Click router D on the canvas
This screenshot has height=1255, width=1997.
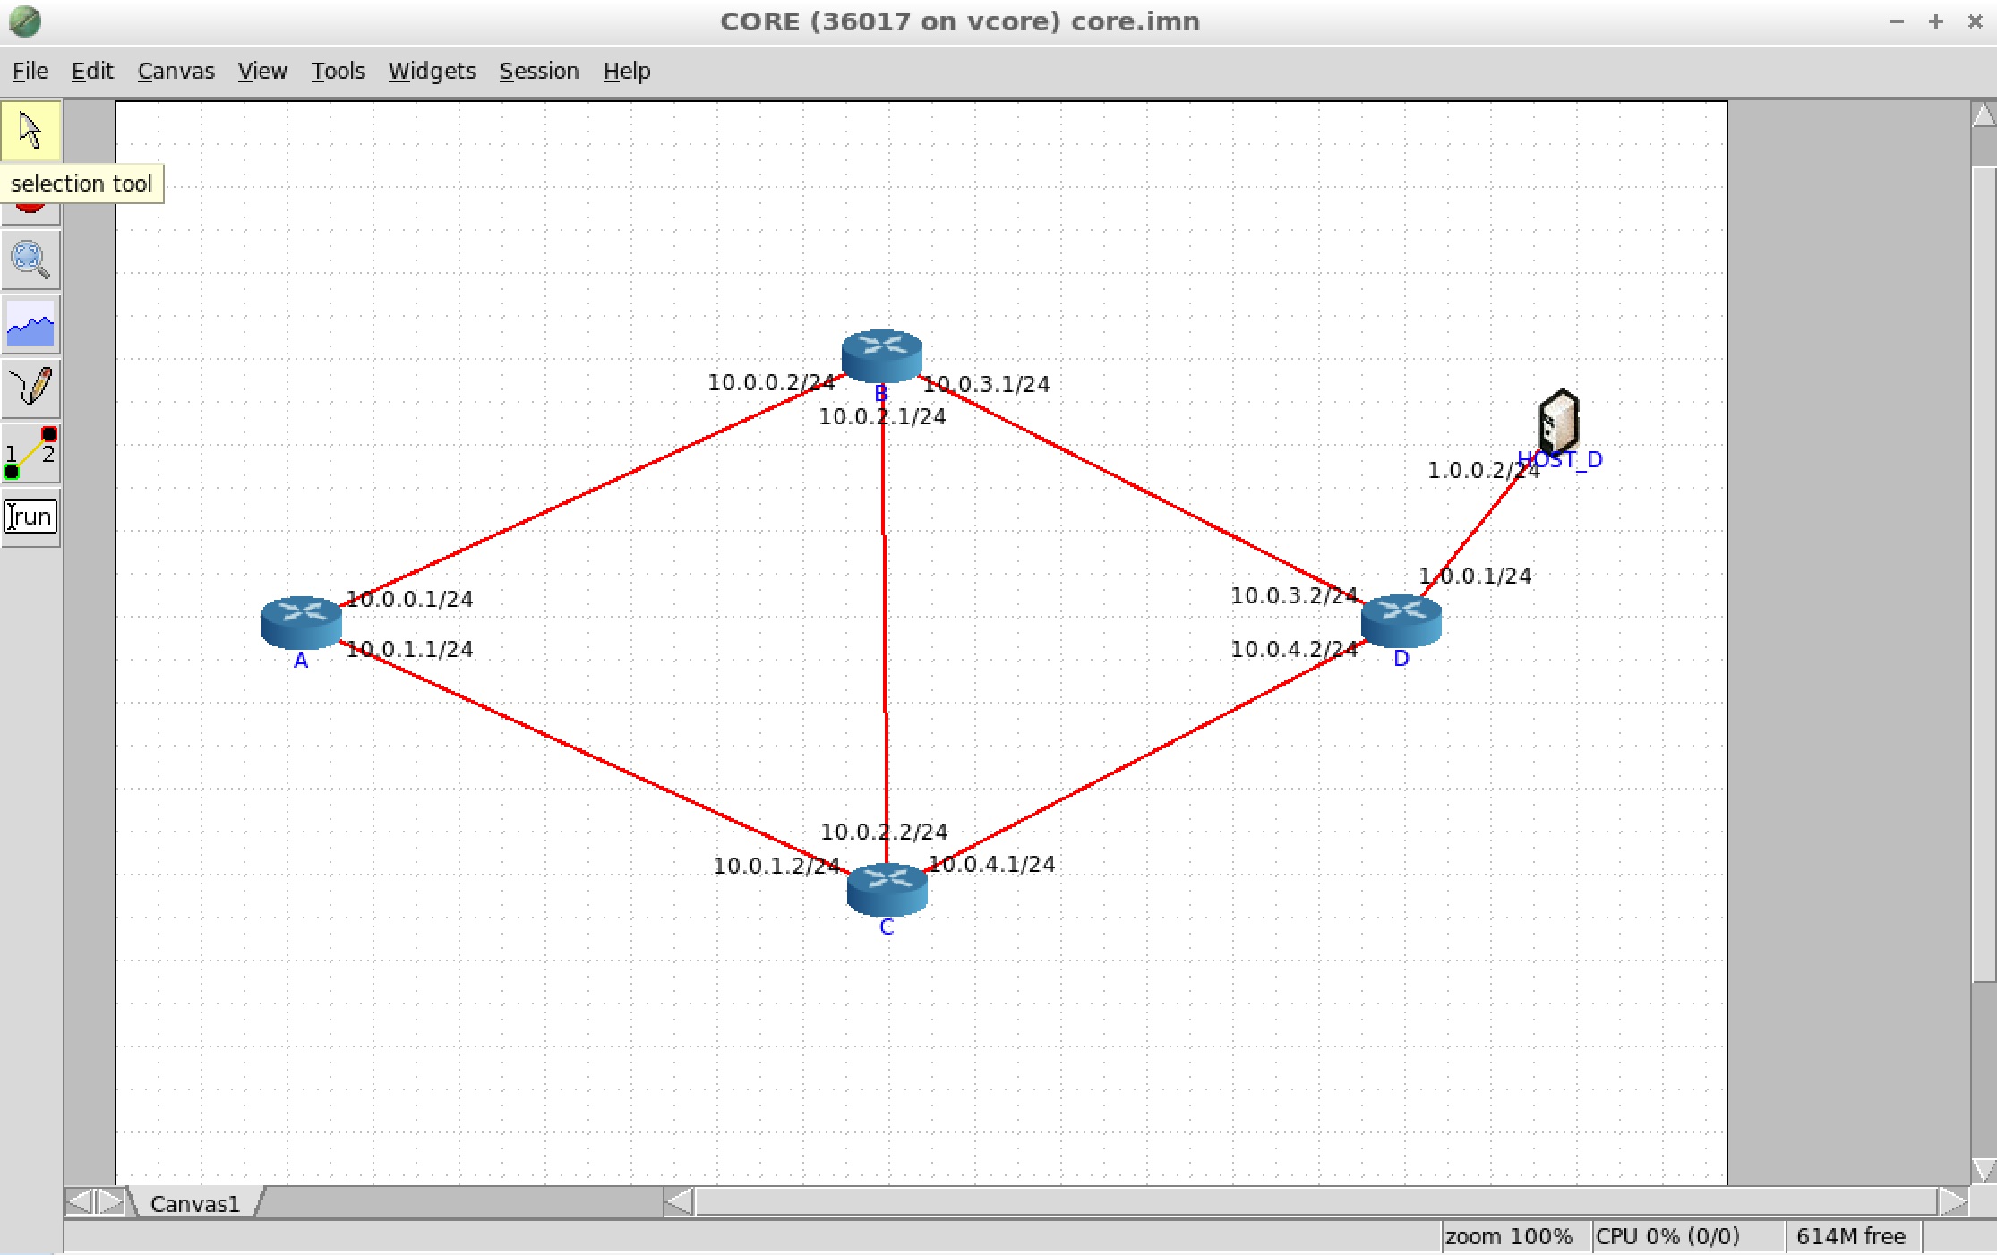[1401, 619]
